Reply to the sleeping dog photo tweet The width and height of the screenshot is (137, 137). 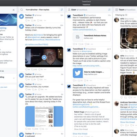pyautogui.click(x=122, y=51)
